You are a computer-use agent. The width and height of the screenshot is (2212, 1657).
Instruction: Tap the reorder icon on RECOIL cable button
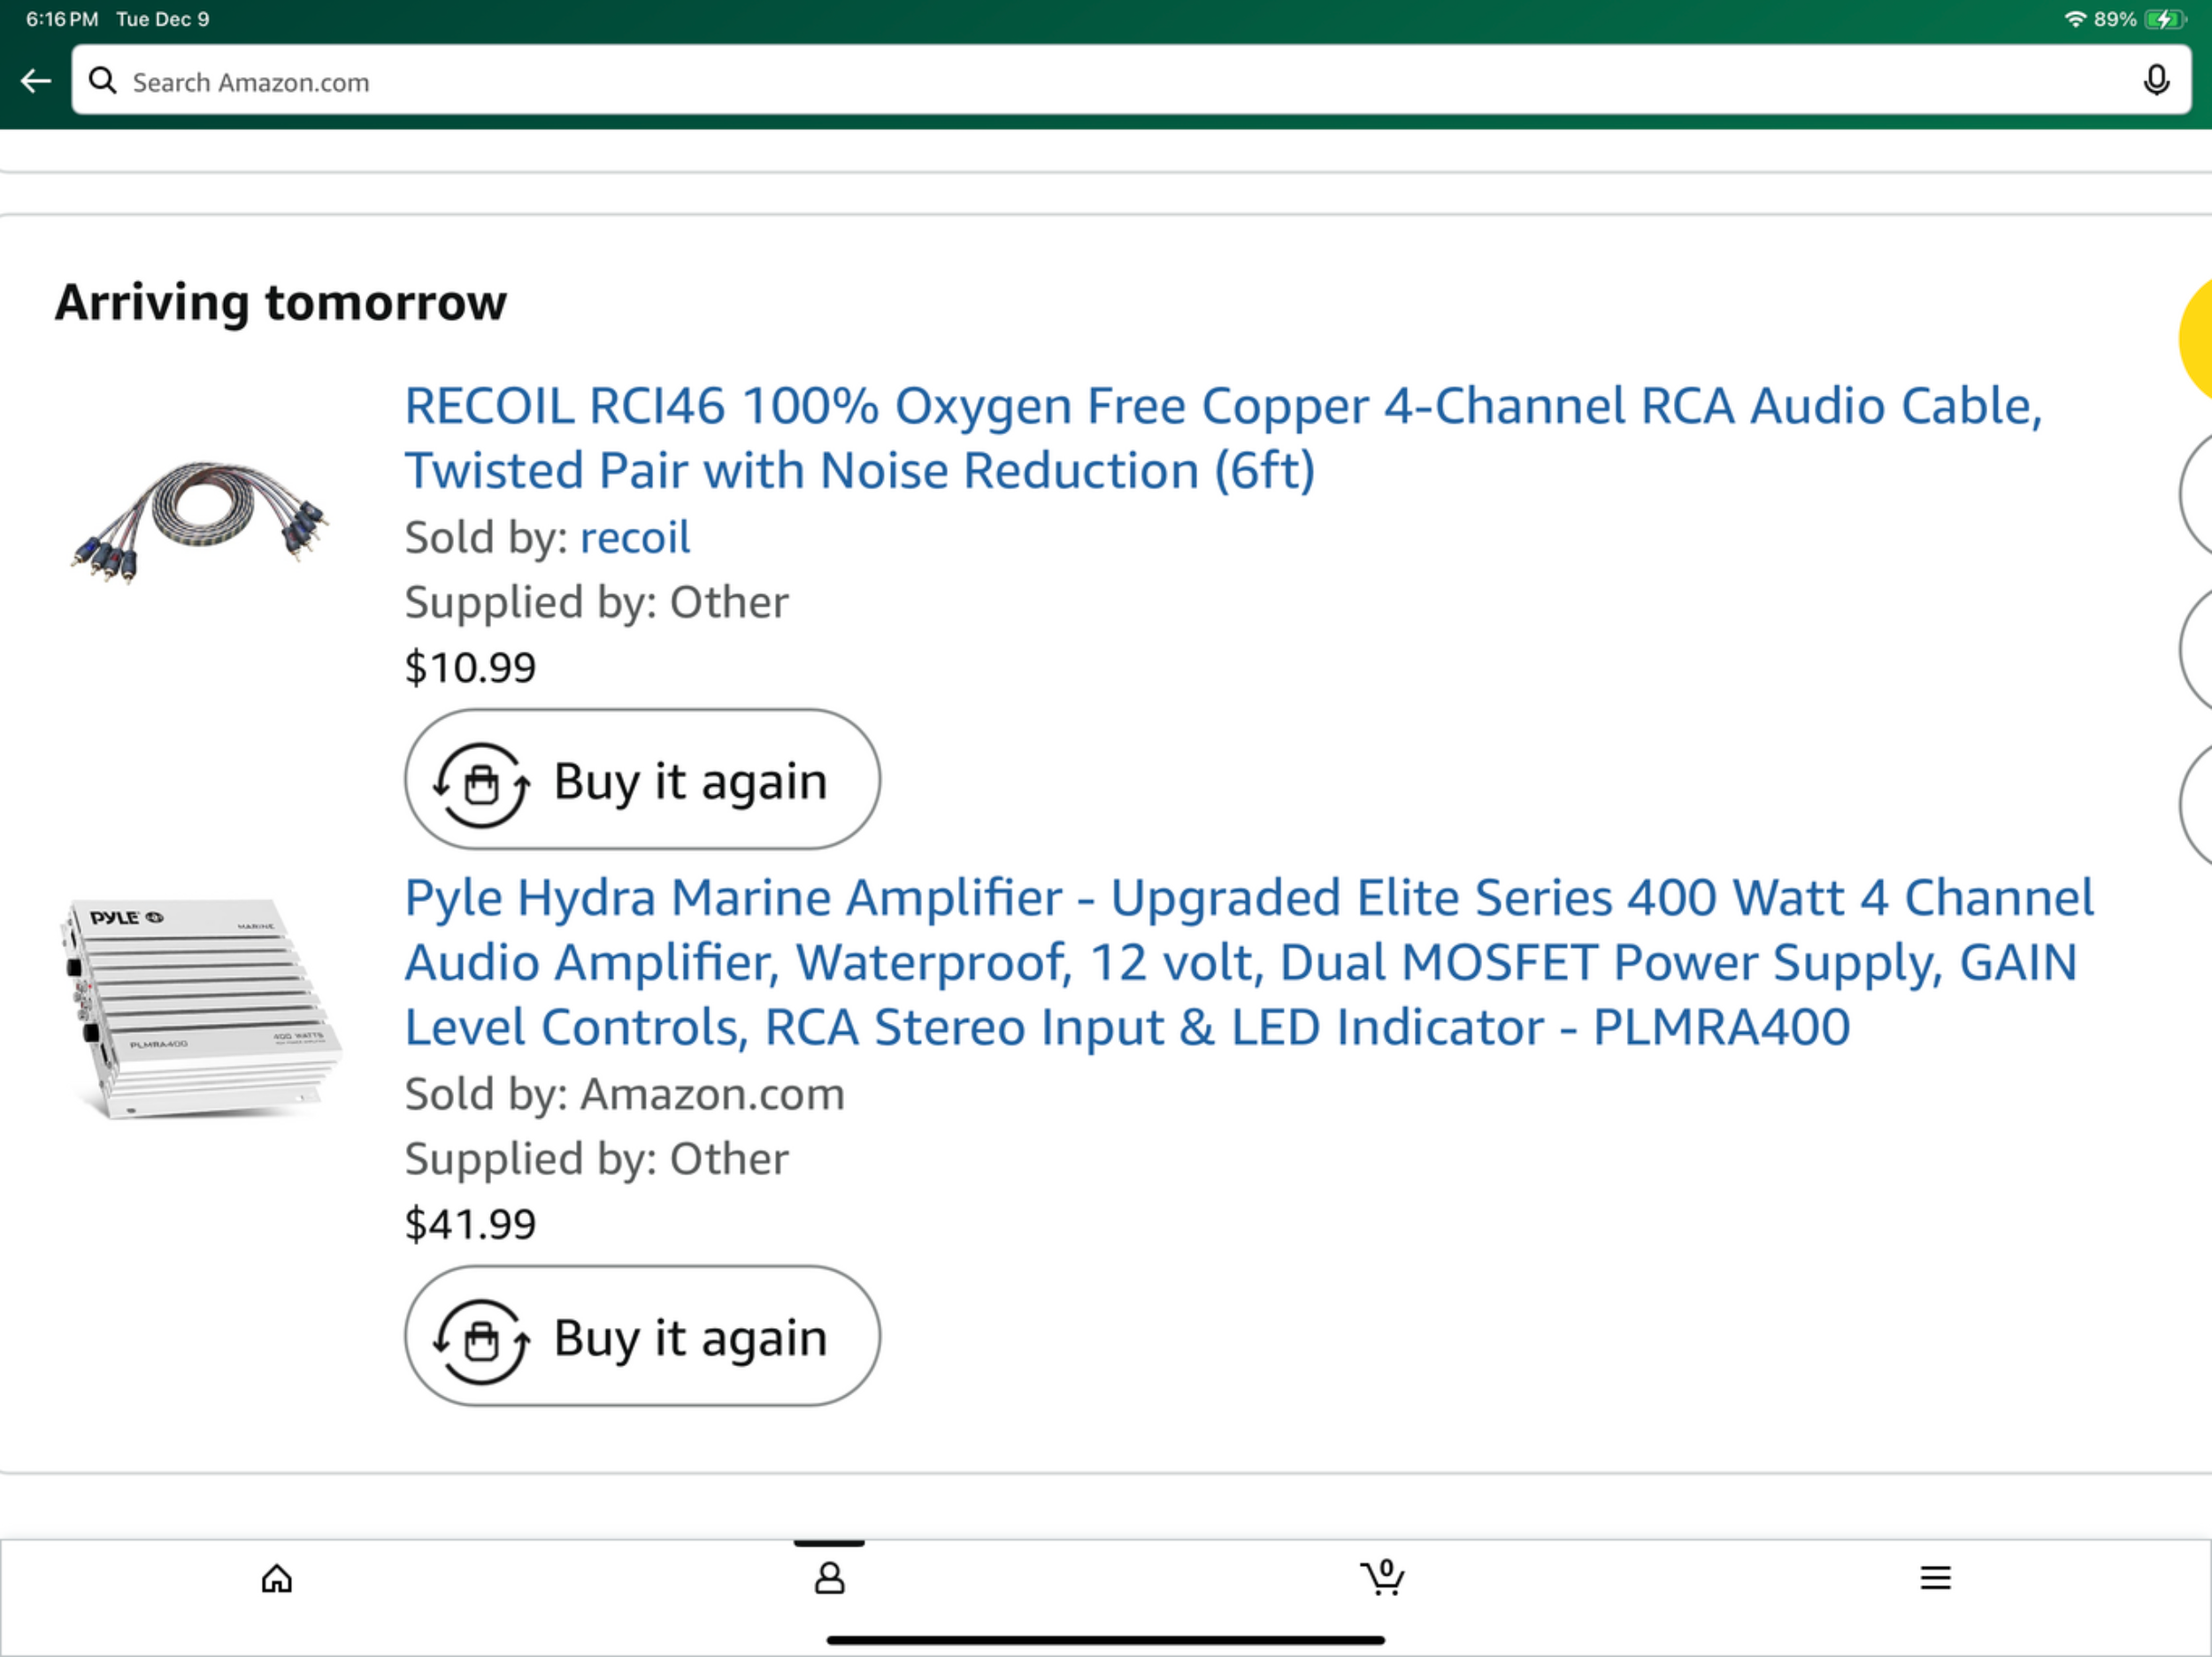coord(481,783)
